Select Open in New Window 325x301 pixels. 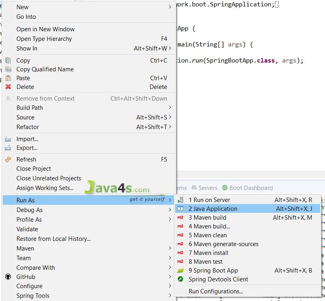(x=89, y=29)
